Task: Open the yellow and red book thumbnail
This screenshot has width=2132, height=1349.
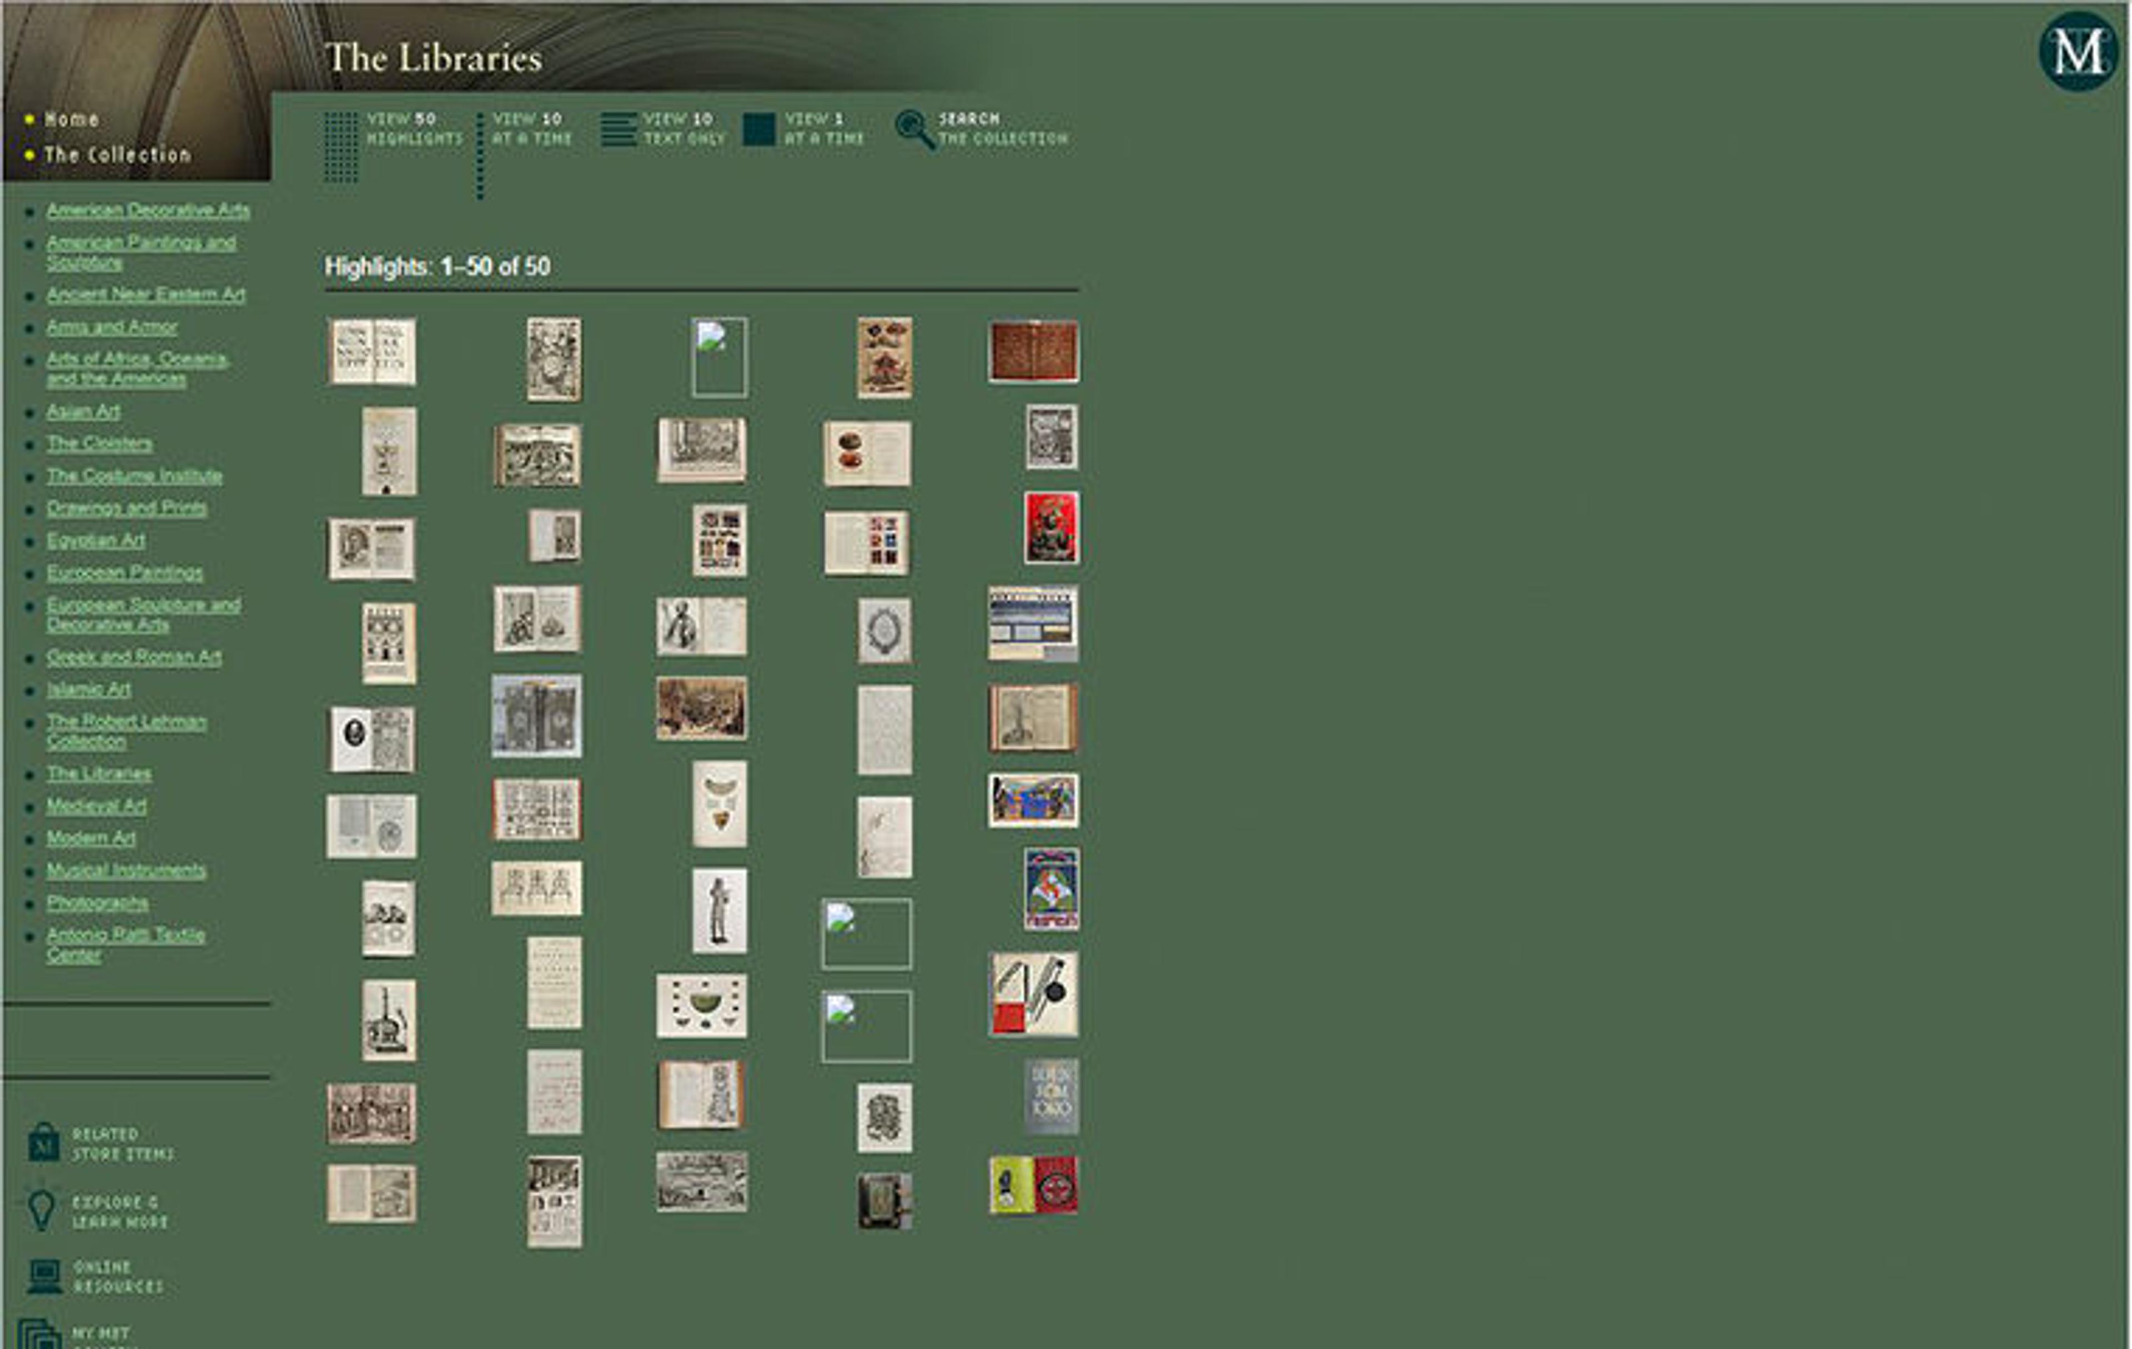Action: [x=1033, y=1184]
